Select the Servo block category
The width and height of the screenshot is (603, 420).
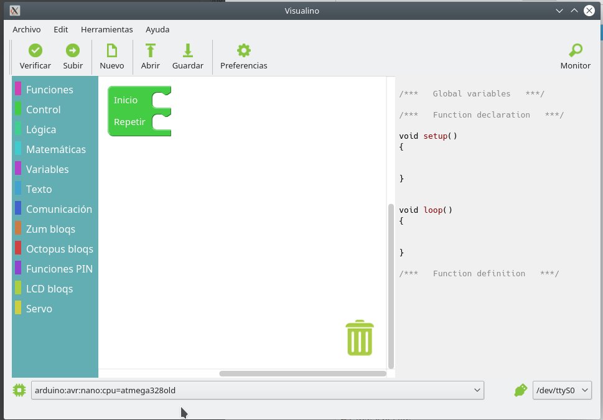pos(39,309)
